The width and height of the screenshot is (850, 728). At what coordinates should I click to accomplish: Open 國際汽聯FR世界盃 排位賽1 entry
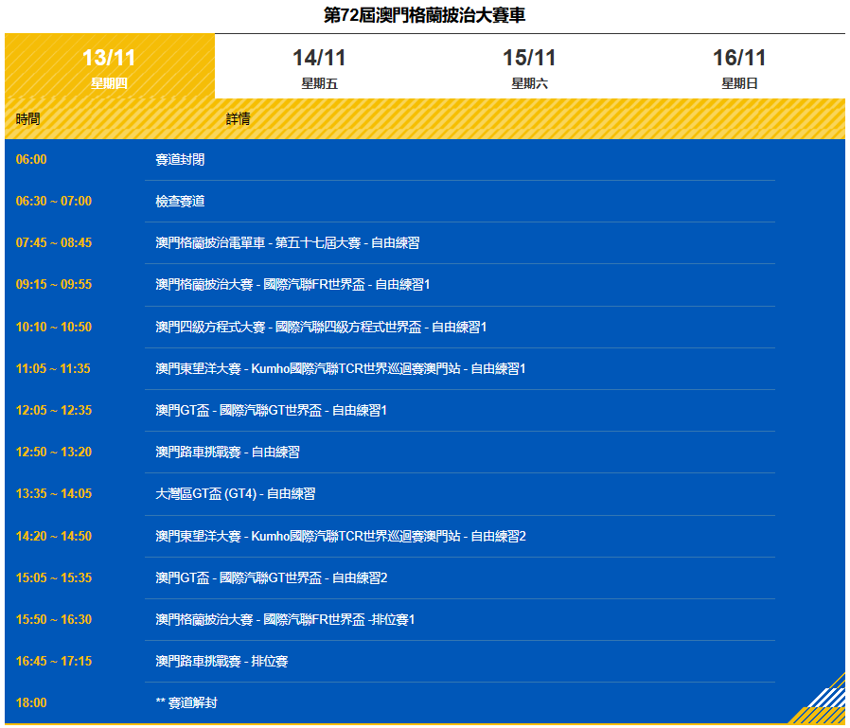tap(285, 620)
